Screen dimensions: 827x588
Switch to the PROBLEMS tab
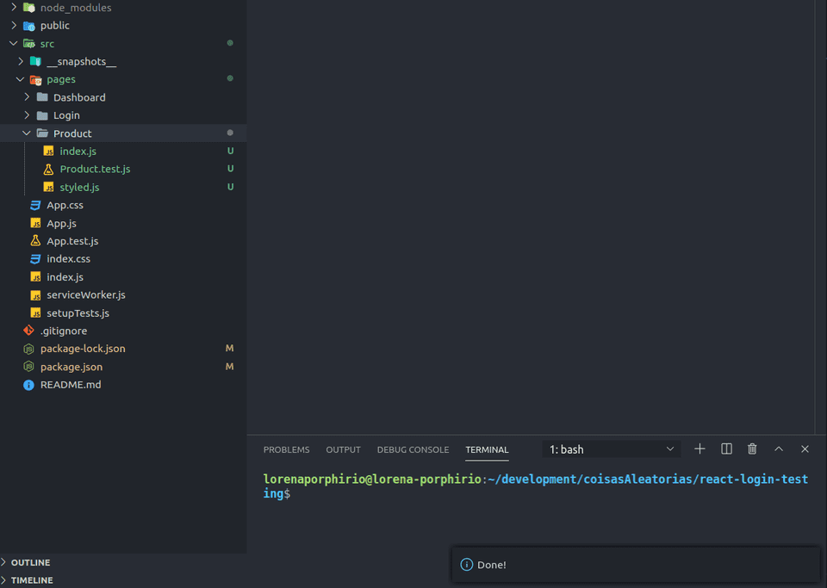click(286, 450)
